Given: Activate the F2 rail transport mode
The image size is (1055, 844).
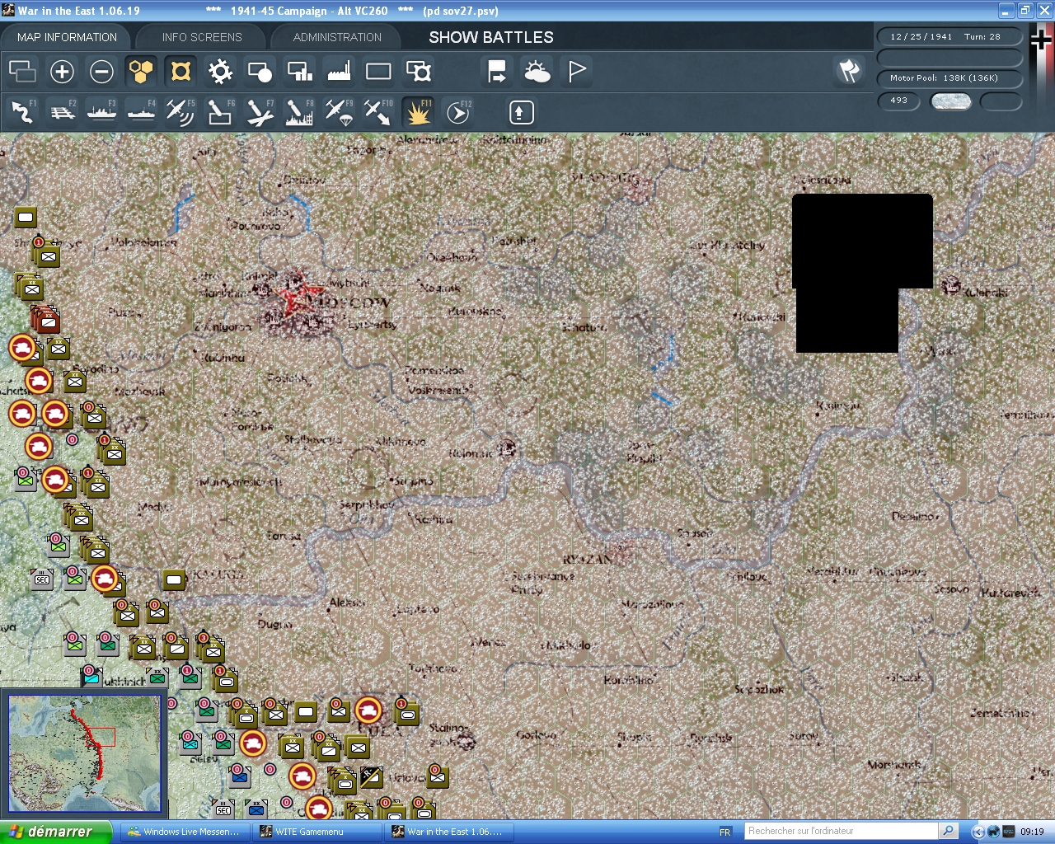Looking at the screenshot, I should 62,111.
